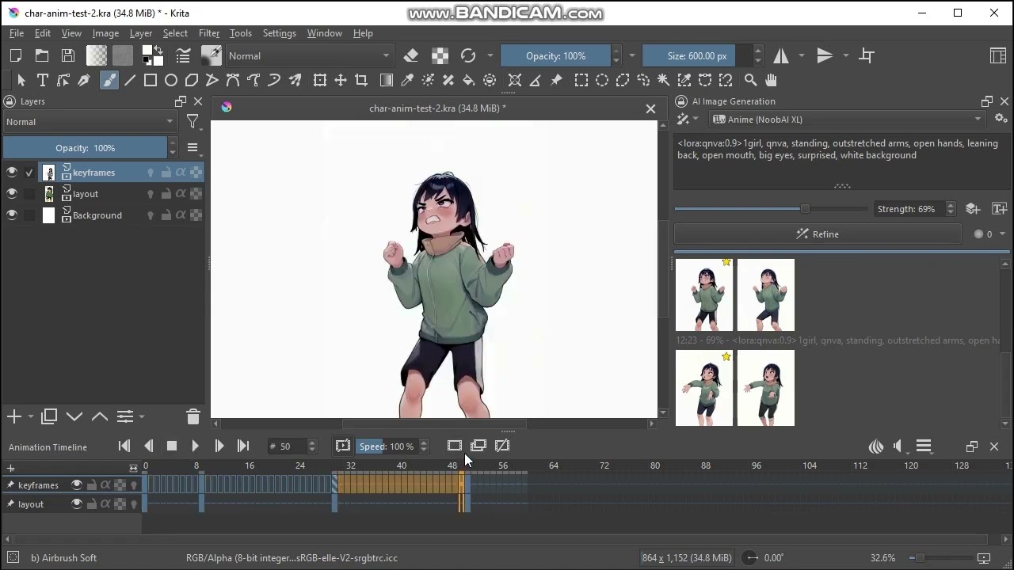
Task: Select the Crop tool
Action: coord(361,80)
